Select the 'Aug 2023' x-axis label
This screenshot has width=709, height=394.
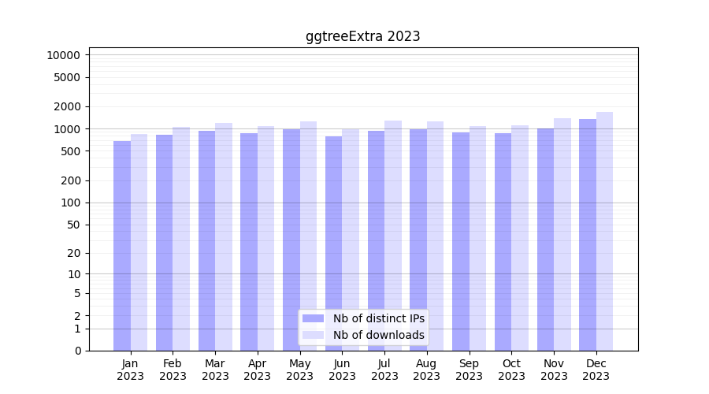point(427,370)
